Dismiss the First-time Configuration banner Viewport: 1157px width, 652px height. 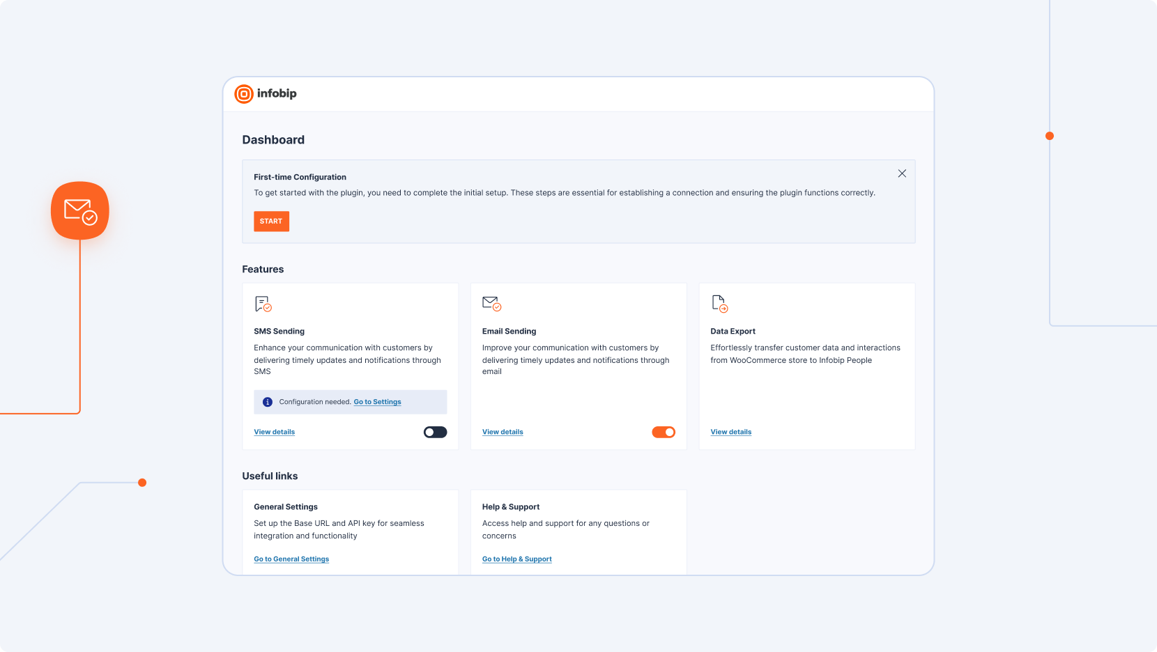pos(902,173)
